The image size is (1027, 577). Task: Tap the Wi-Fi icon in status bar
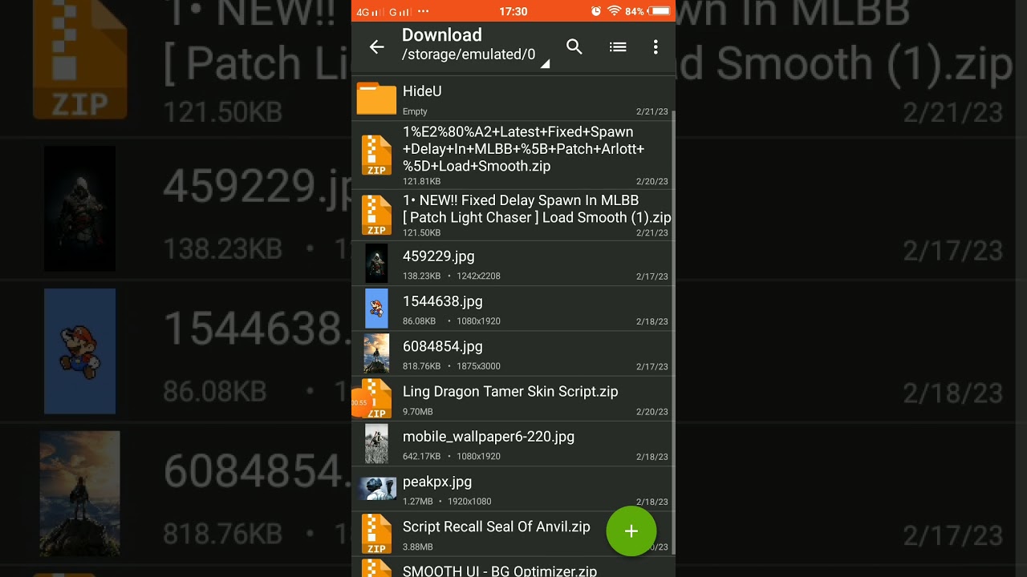[615, 11]
